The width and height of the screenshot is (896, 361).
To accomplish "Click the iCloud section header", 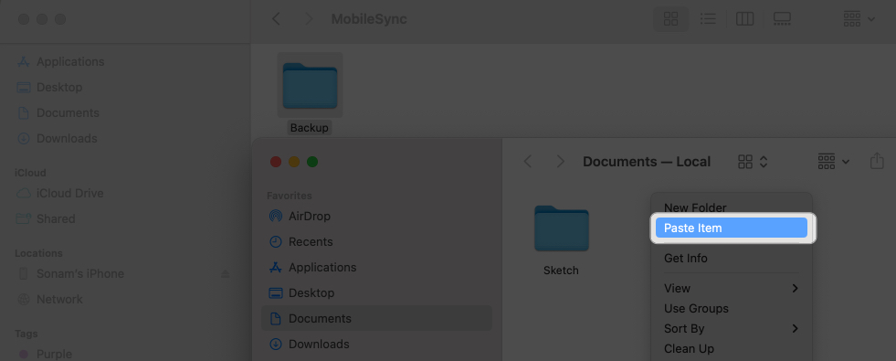I will click(x=30, y=173).
